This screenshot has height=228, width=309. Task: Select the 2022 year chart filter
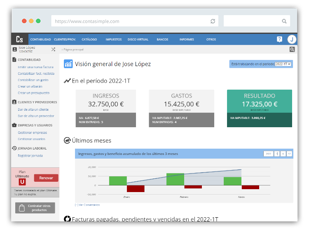click(268, 154)
